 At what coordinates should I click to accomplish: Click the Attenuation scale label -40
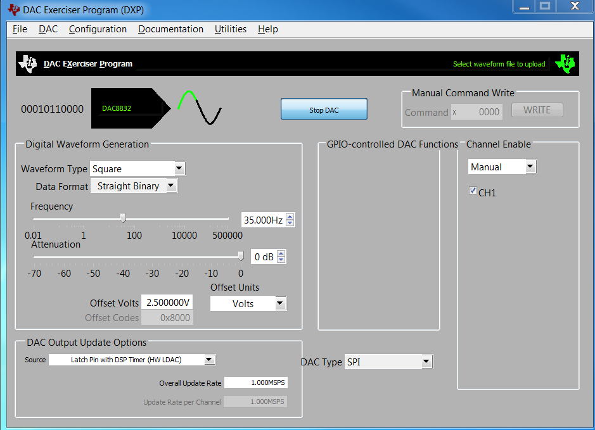[x=123, y=274]
